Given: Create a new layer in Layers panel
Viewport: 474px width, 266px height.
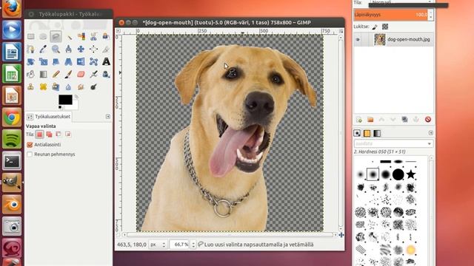Looking at the screenshot, I should [358, 120].
